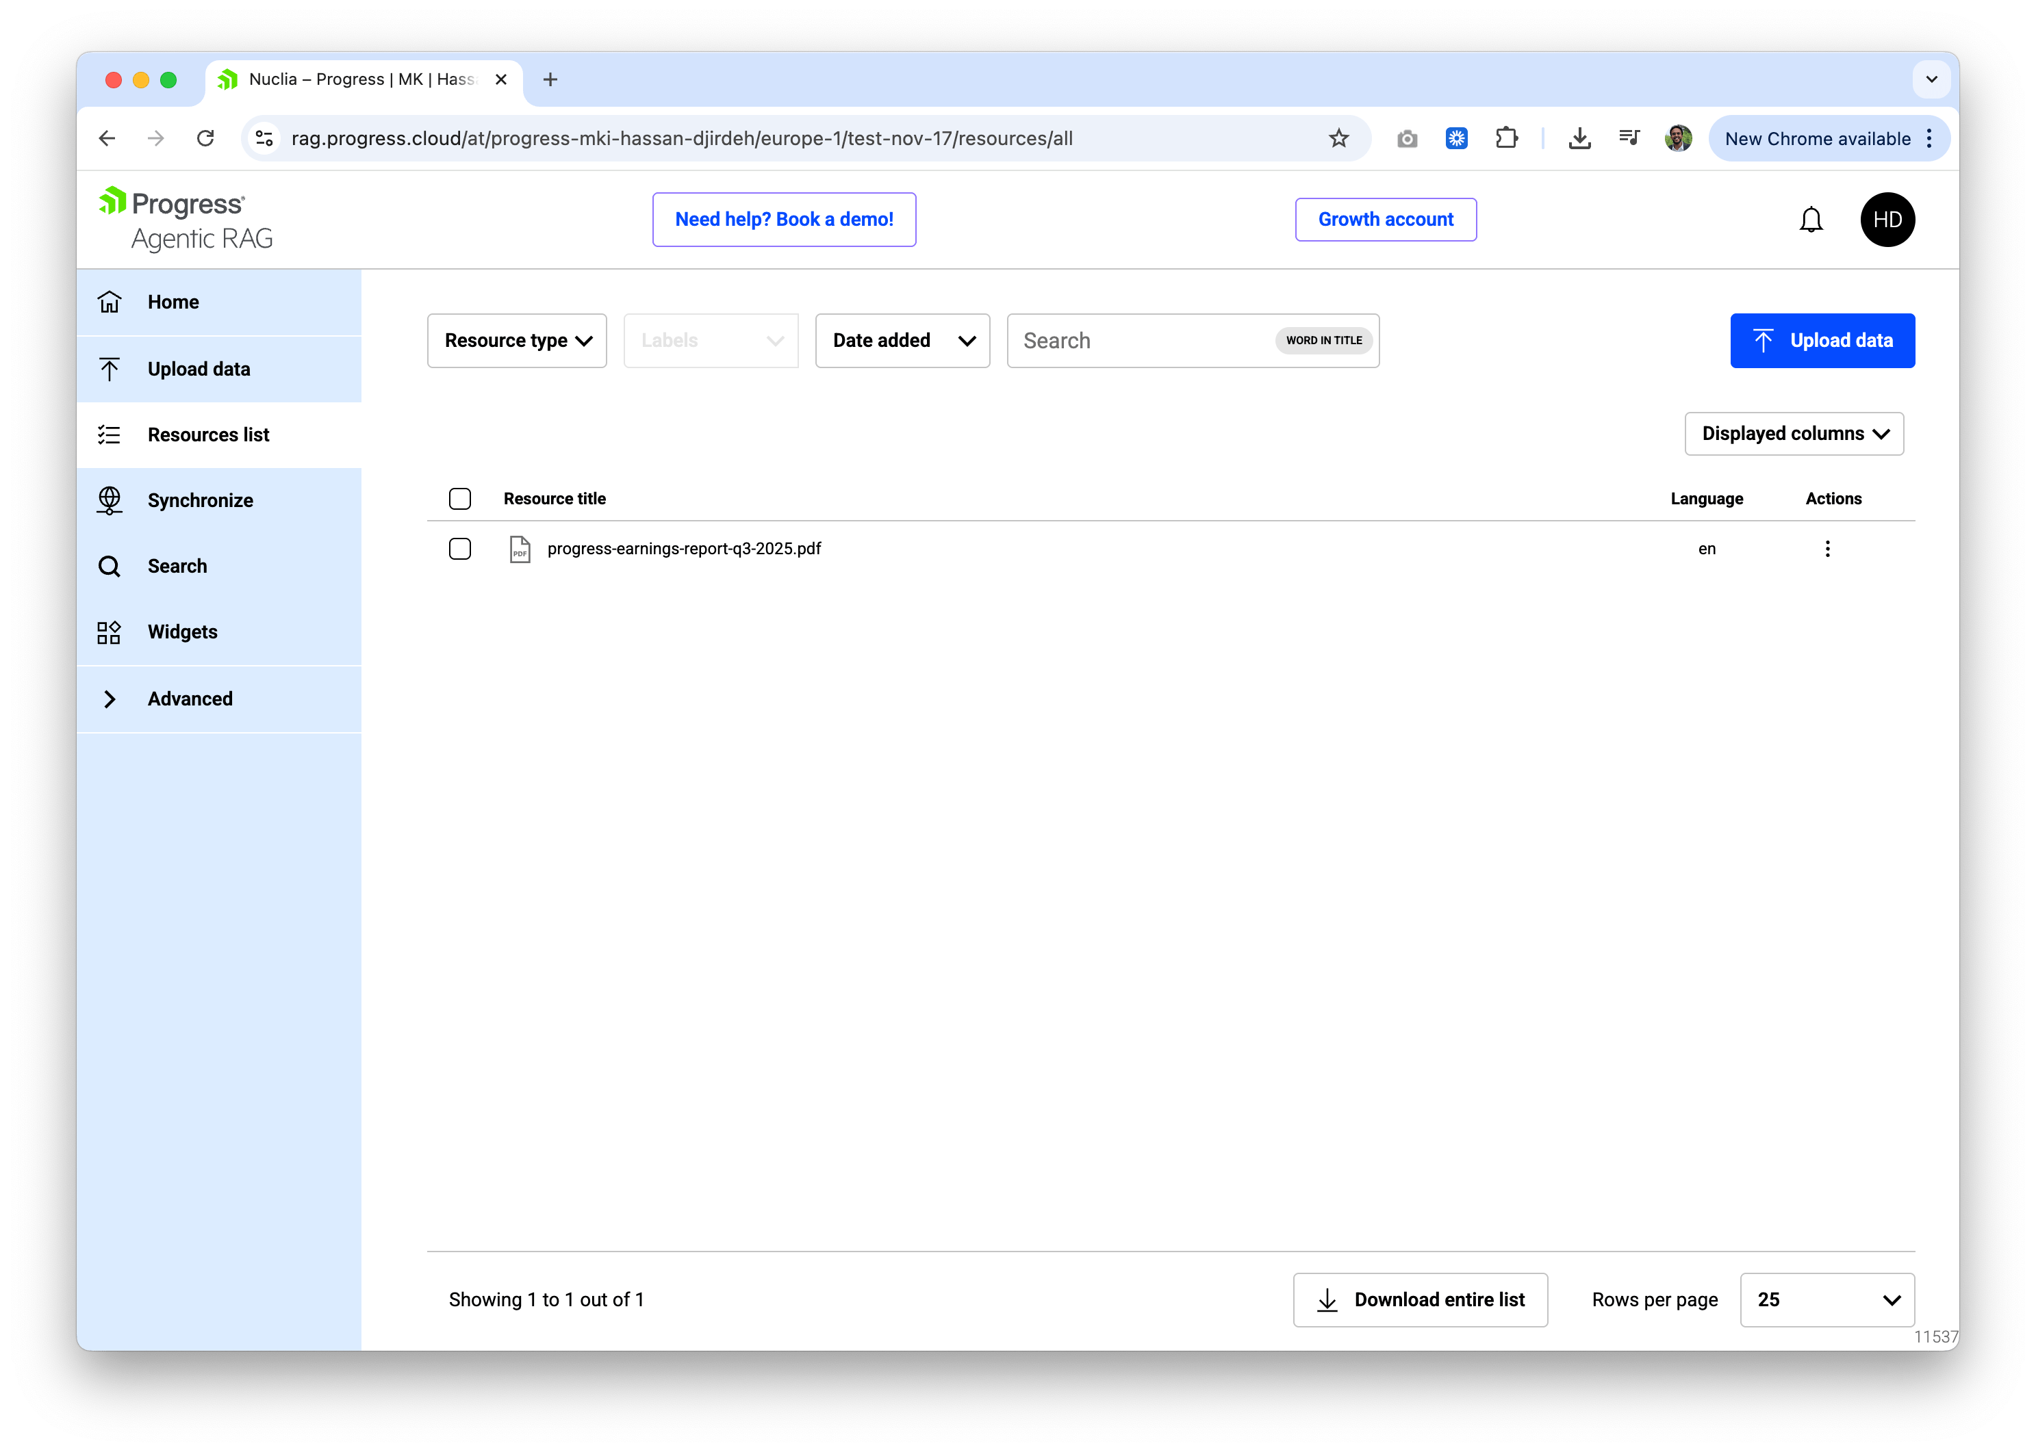Open the HD user avatar menu
The height and width of the screenshot is (1452, 2036).
1887,220
